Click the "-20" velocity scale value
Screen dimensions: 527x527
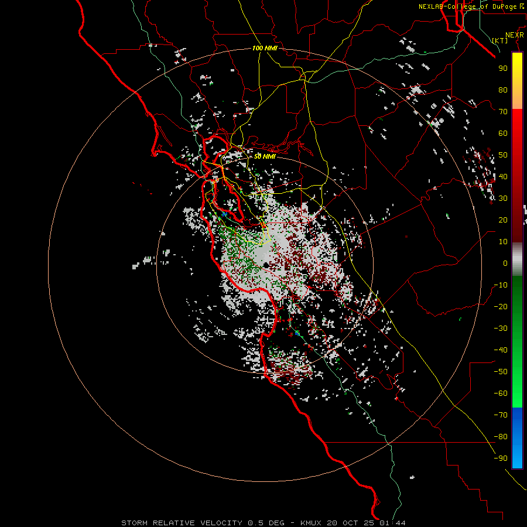coord(501,307)
